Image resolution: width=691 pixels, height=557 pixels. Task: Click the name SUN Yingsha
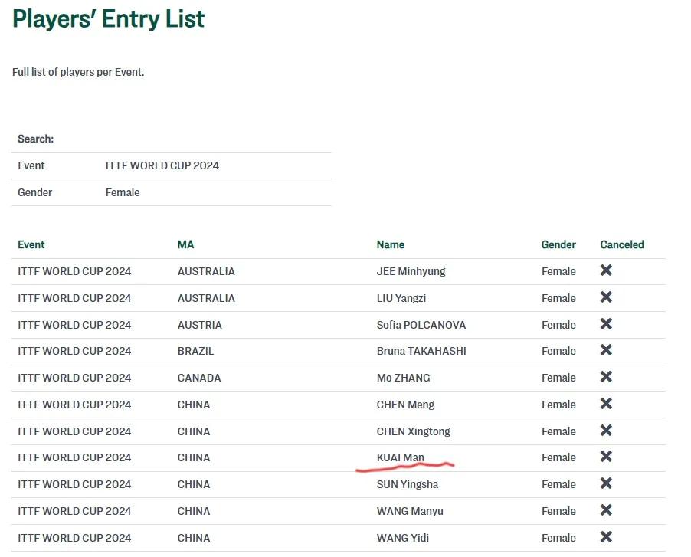click(408, 485)
